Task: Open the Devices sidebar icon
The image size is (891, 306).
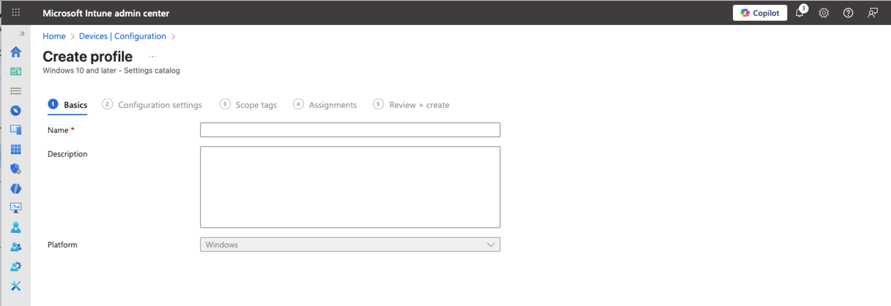Action: (x=16, y=130)
